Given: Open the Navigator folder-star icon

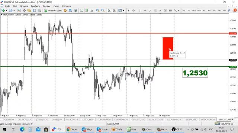Looking at the screenshot, I should pyautogui.click(x=29, y=10).
